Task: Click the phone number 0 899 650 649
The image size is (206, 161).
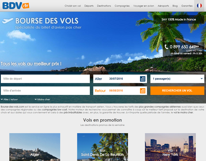Action: click(184, 47)
